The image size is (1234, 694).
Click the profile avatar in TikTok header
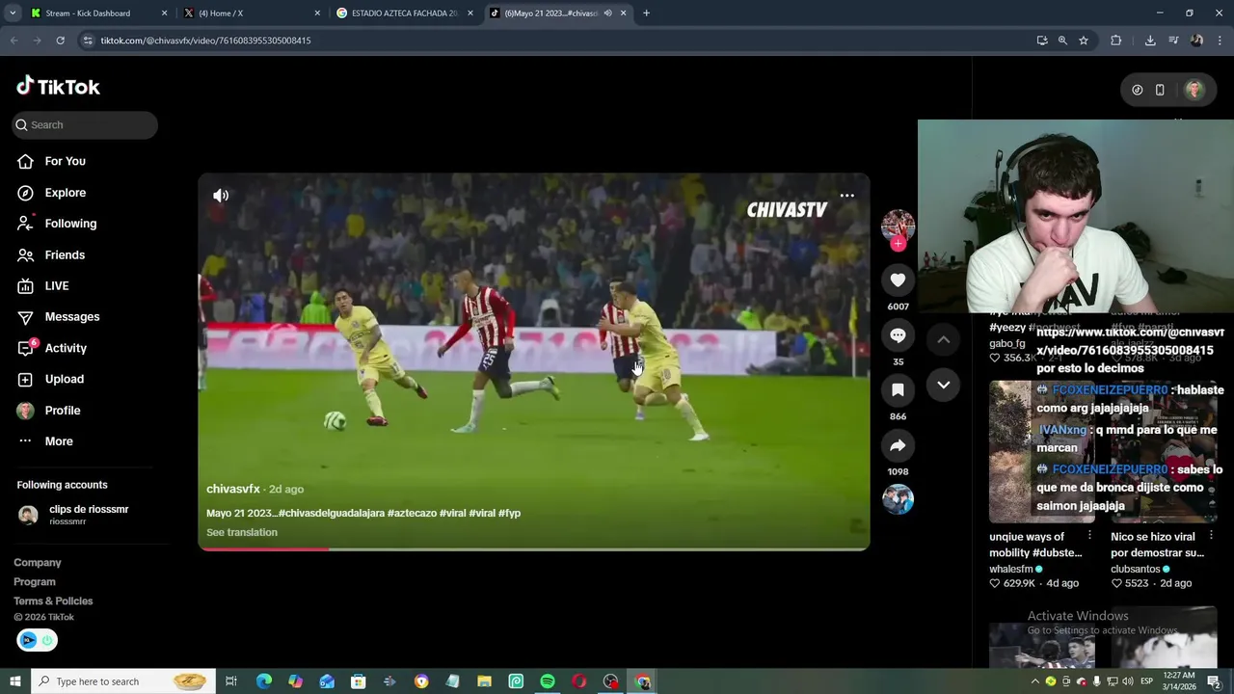pyautogui.click(x=1194, y=90)
